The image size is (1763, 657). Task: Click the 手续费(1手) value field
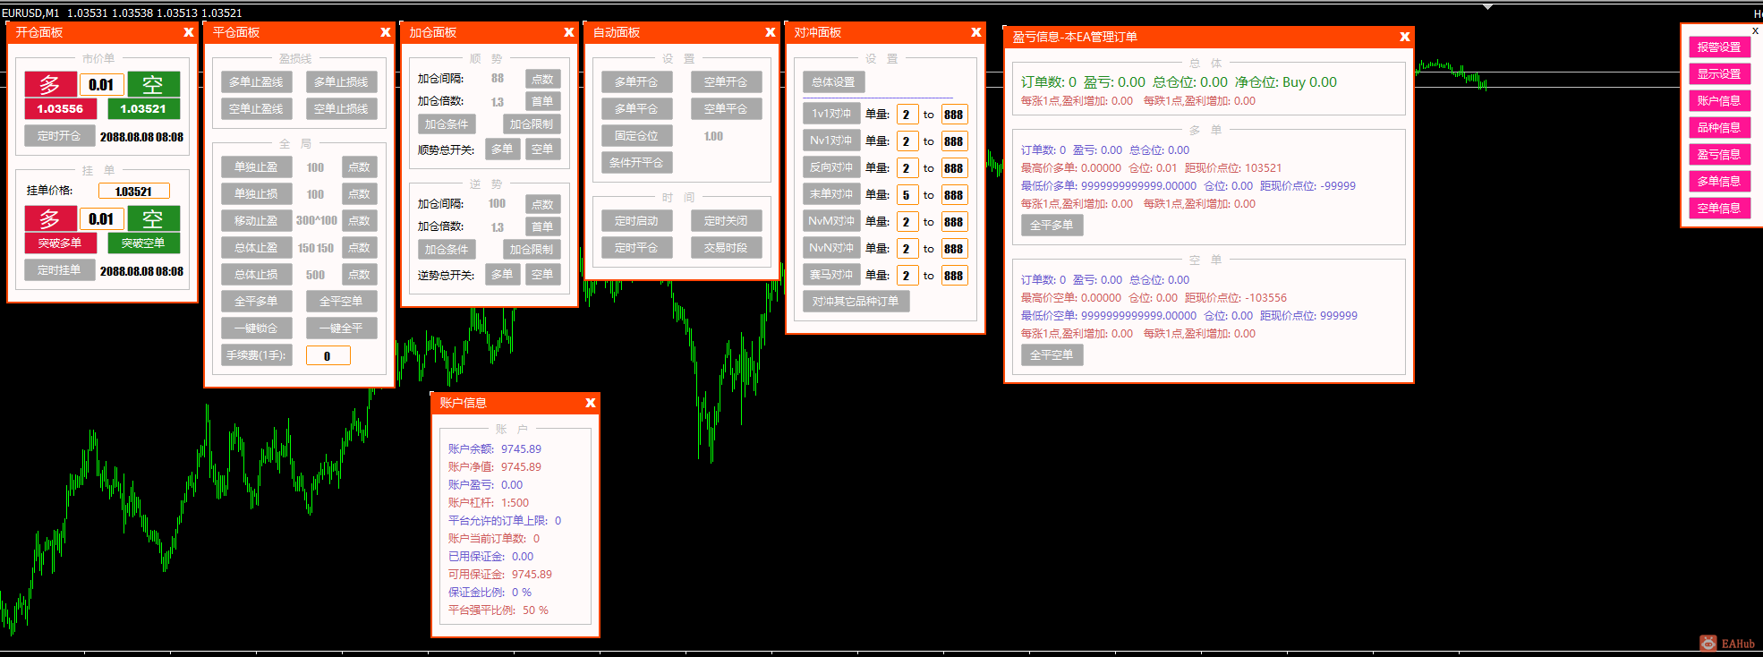tap(328, 355)
